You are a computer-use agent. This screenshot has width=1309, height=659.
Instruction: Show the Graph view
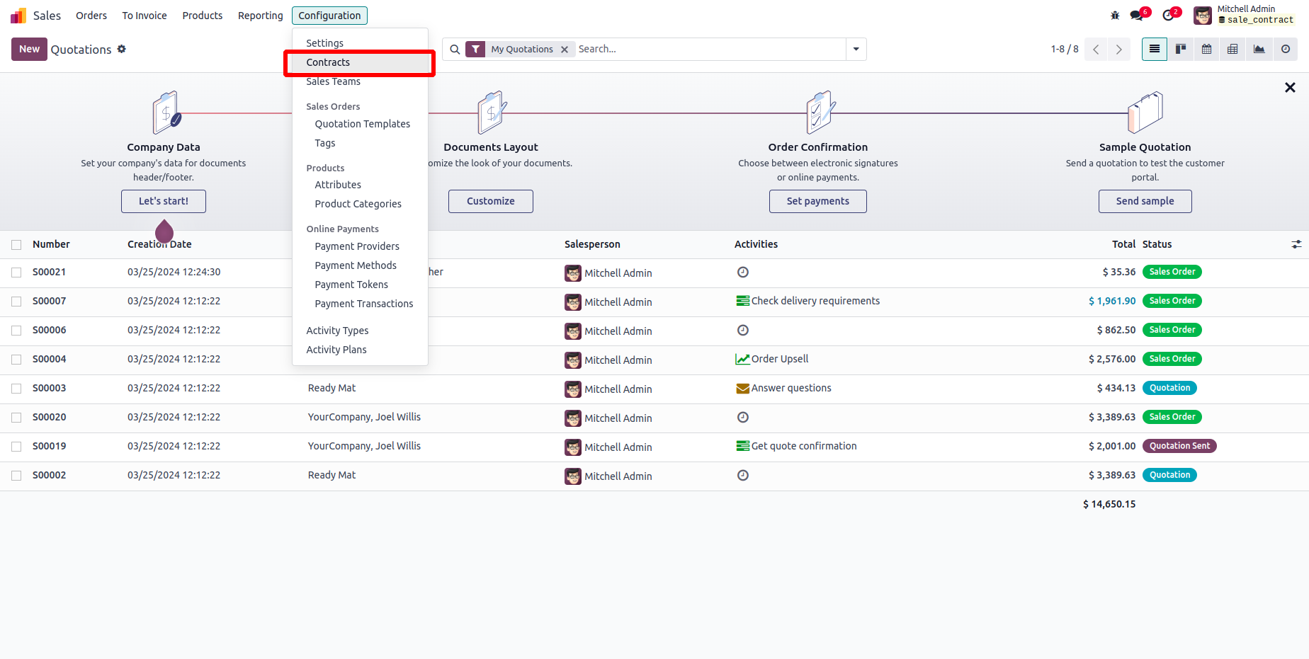(1259, 49)
